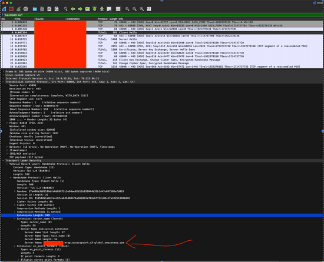
Task: Select the SYN, ACK packet number 3
Action: click(x=162, y=25)
